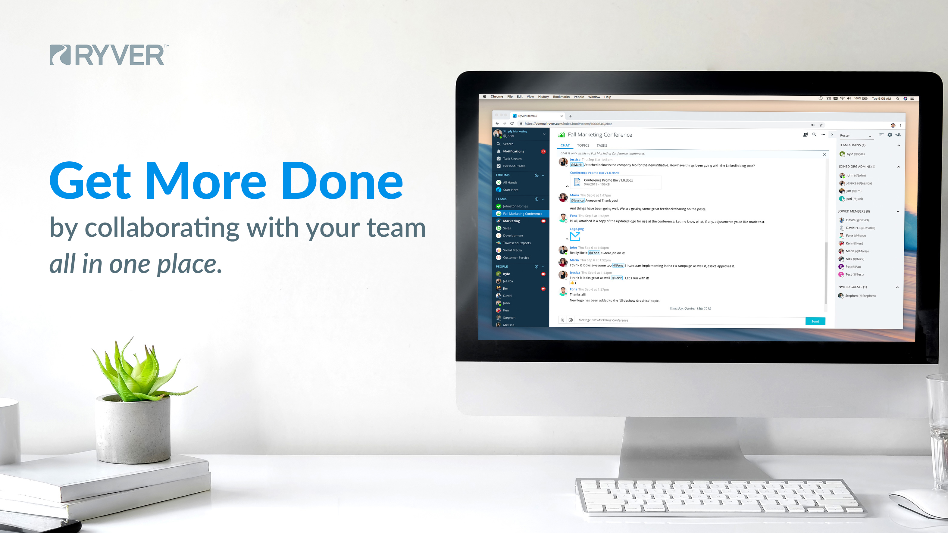The width and height of the screenshot is (948, 533).
Task: Select the Topics tab in the channel
Action: pos(584,145)
